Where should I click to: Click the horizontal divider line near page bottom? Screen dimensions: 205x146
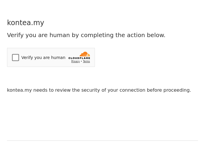tap(102, 140)
